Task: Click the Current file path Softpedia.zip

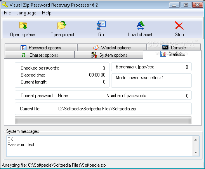Action: pos(97,109)
